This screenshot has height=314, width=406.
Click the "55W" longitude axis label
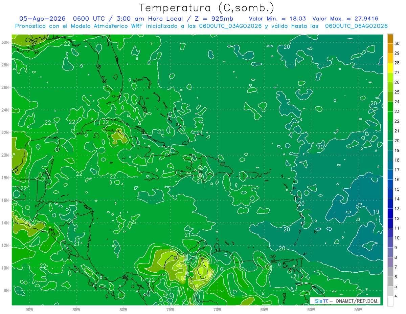[x=358, y=310]
